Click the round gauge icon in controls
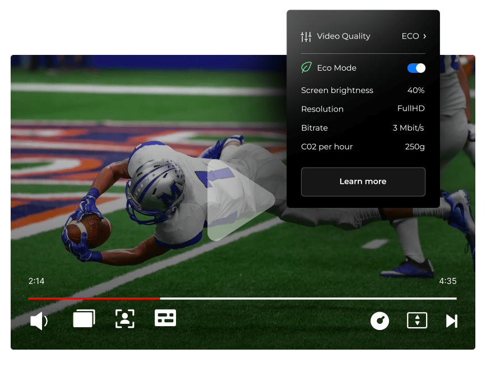 tap(379, 320)
